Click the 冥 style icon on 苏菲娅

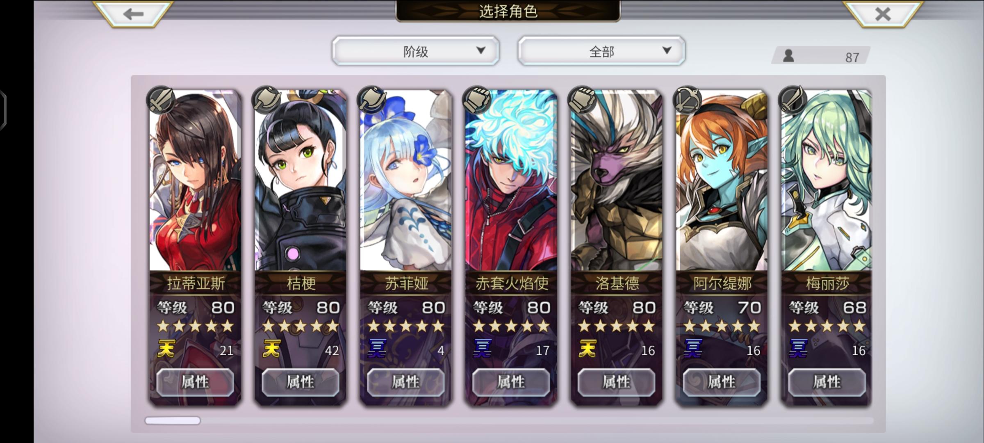click(x=376, y=349)
